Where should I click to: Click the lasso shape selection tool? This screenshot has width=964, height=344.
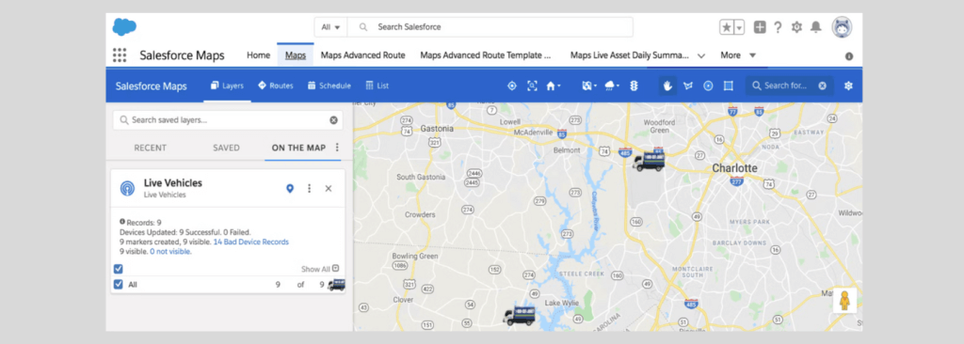[x=688, y=86]
